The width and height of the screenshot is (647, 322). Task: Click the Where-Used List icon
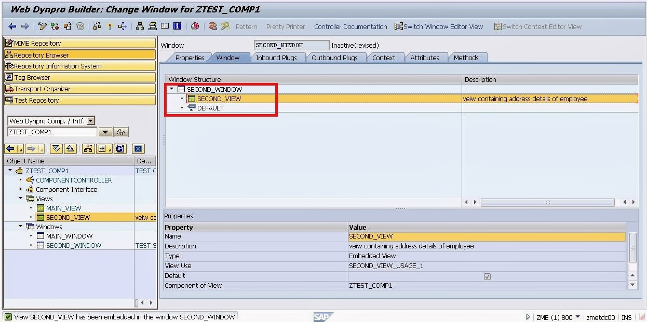(x=123, y=26)
